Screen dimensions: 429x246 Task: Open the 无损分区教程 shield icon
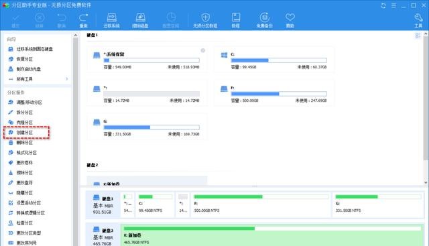[x=205, y=17]
